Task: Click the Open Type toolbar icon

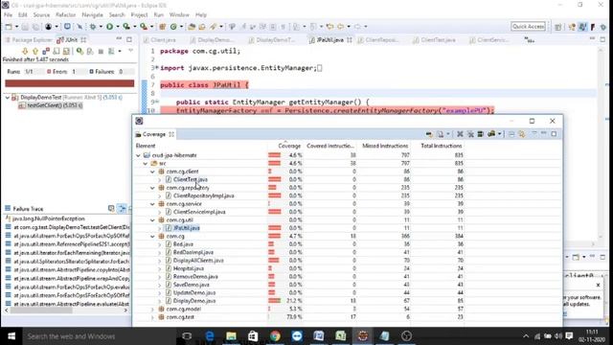Action: point(192,27)
